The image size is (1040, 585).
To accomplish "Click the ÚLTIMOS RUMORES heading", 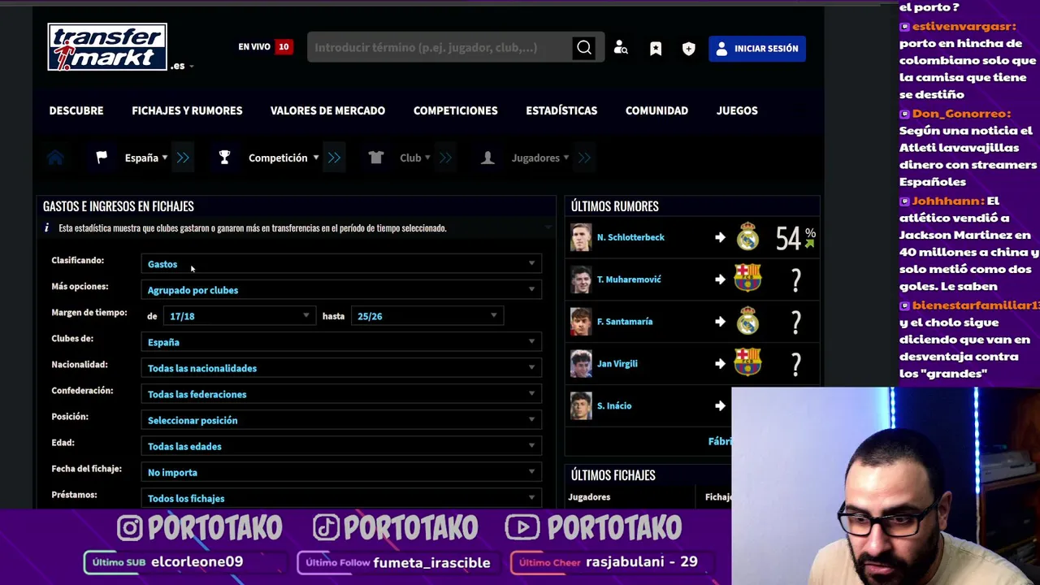I will (x=615, y=206).
